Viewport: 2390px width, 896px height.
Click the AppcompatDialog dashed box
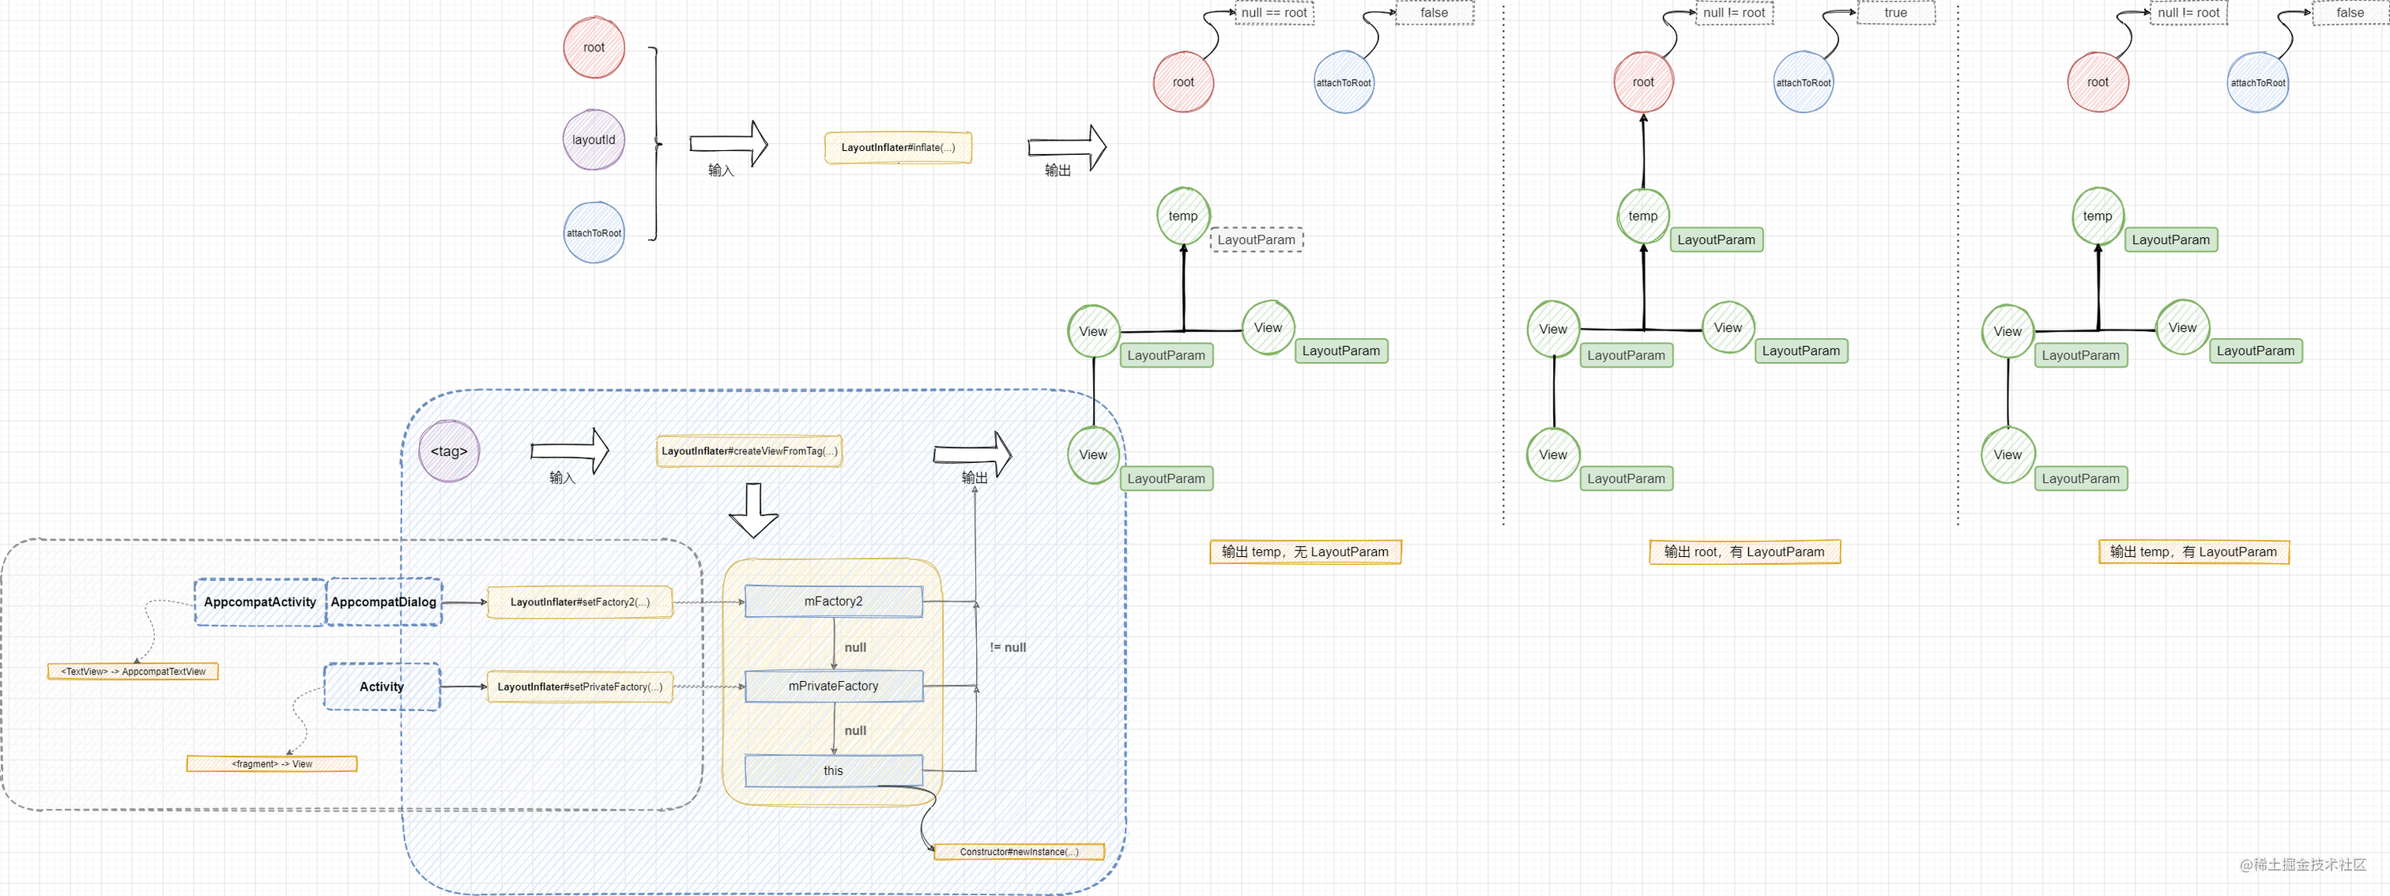pyautogui.click(x=383, y=602)
